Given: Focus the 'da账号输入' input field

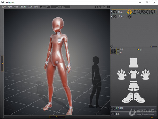Looking at the screenshot, I should click(x=61, y=7).
